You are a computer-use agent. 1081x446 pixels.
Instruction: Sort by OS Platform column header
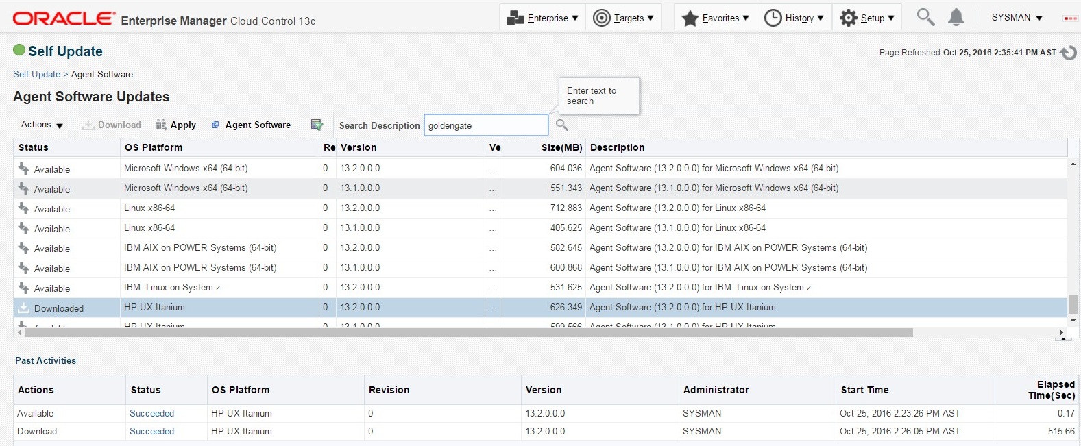pos(154,147)
